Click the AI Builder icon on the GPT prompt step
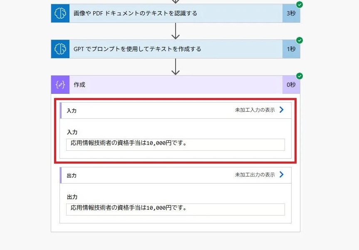Image resolution: width=359 pixels, height=250 pixels. tap(60, 49)
